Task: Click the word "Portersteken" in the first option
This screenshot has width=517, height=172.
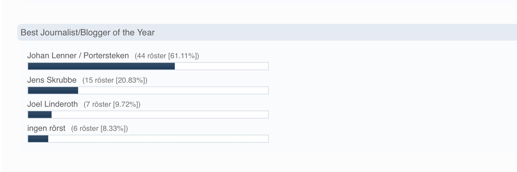Action: click(x=106, y=56)
